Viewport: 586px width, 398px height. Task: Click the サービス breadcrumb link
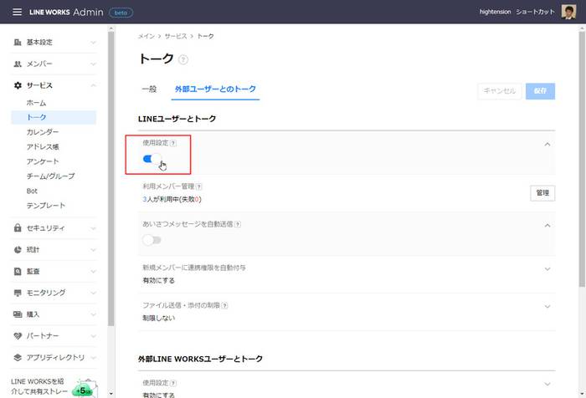click(176, 36)
